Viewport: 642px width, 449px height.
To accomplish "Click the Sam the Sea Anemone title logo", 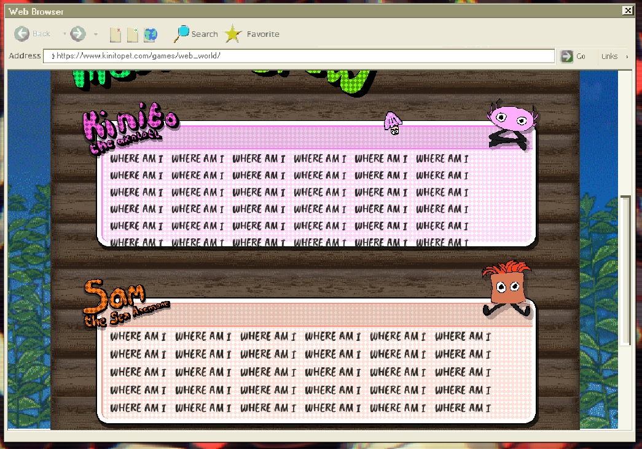I will [x=126, y=303].
